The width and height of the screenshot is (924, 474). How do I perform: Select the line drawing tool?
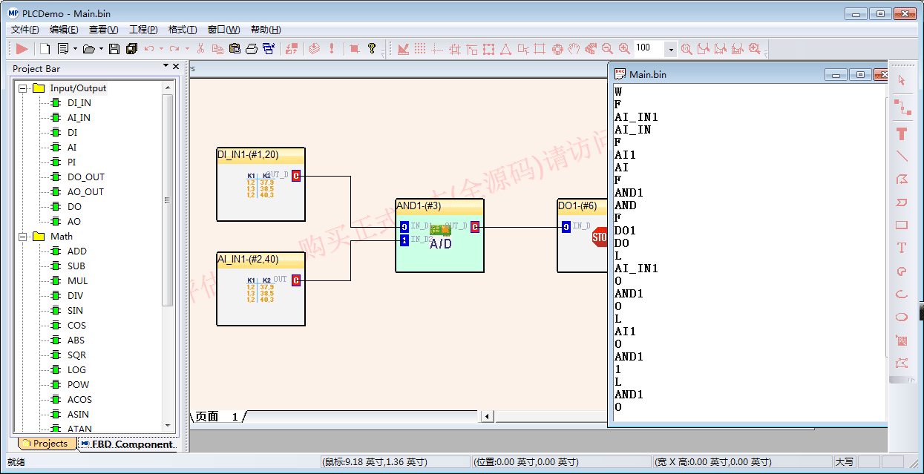pyautogui.click(x=902, y=157)
